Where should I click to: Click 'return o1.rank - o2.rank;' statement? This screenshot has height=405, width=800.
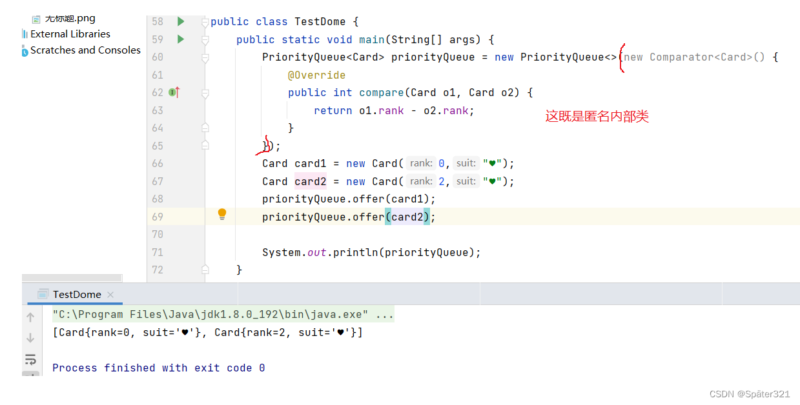pyautogui.click(x=395, y=111)
